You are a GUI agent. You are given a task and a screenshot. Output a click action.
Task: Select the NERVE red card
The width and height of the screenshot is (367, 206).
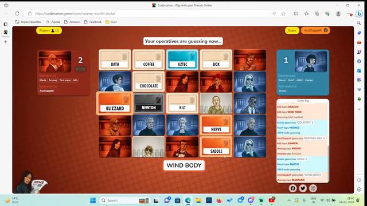coord(216,125)
